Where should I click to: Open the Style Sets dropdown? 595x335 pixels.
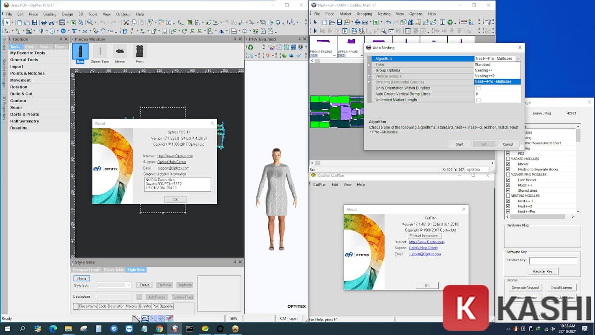click(x=128, y=285)
